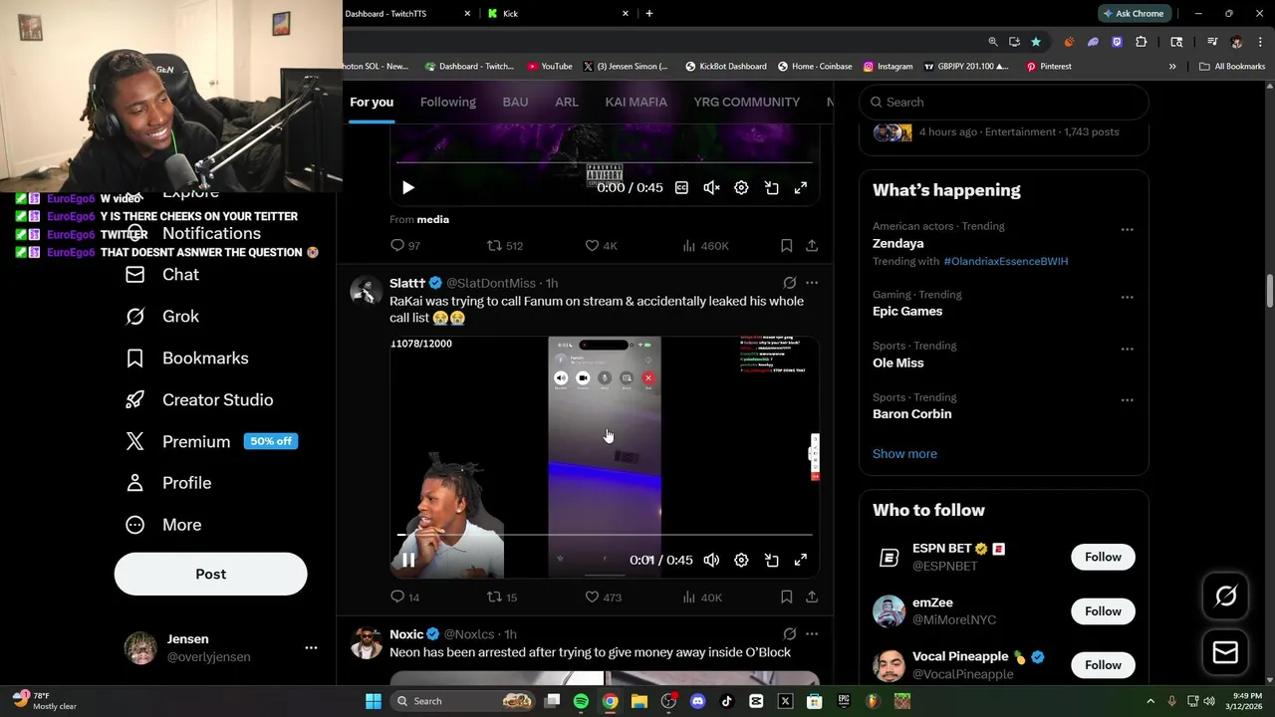Like the post with 4K likes
The image size is (1275, 717).
point(601,245)
